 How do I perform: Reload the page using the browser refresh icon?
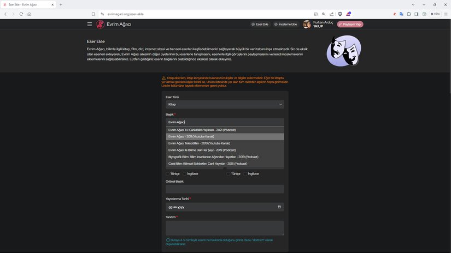point(21,14)
